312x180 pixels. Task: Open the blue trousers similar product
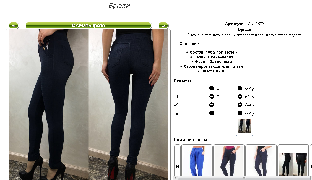pyautogui.click(x=197, y=160)
